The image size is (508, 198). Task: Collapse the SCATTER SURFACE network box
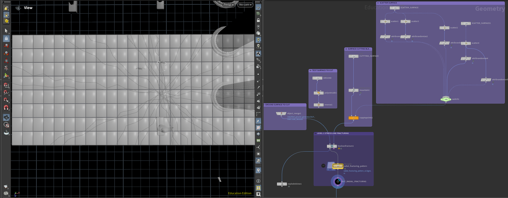378,3
